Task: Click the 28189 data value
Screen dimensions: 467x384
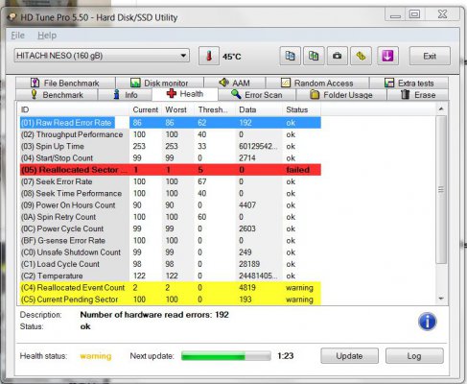Action: tap(249, 264)
